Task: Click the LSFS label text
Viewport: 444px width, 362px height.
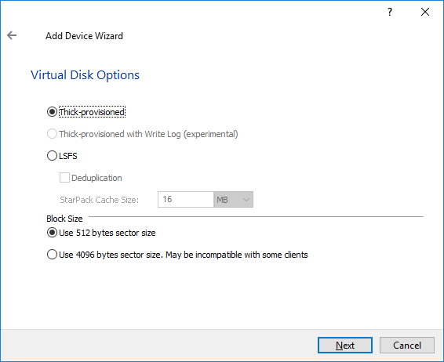Action: click(68, 156)
